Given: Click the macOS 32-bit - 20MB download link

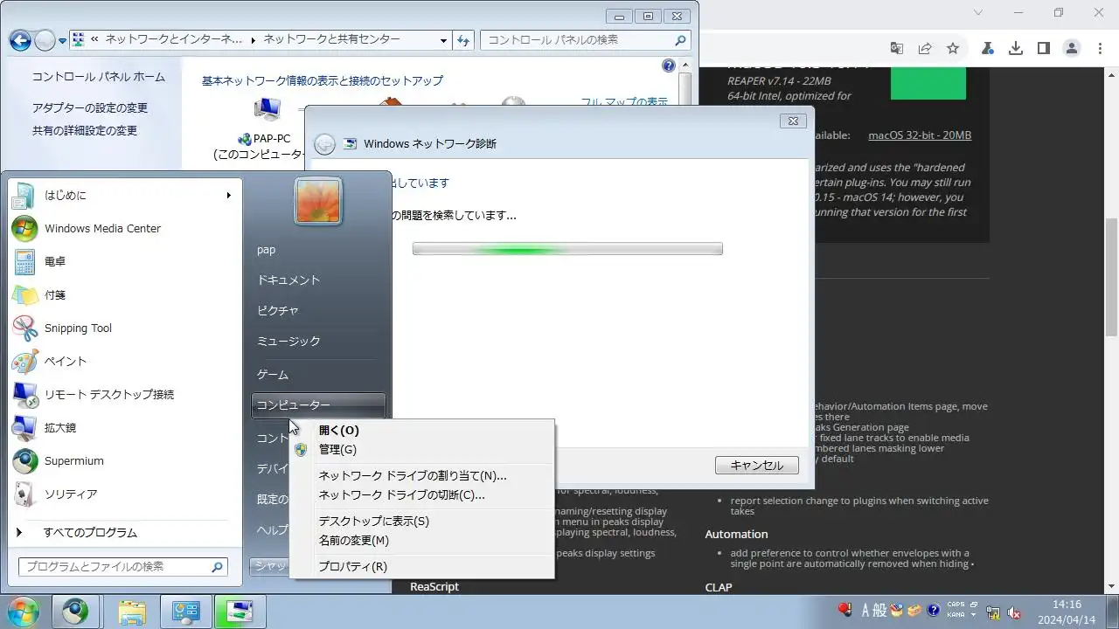Looking at the screenshot, I should (920, 135).
